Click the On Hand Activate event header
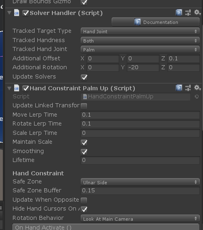Viewport: 203px width, 230px height. coord(106,227)
